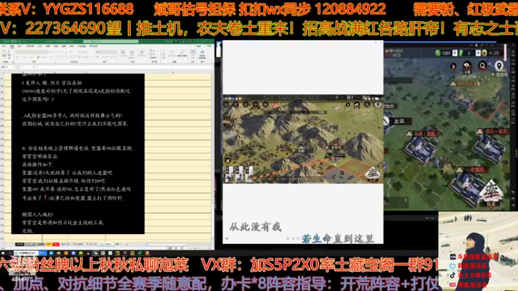The width and height of the screenshot is (518, 291).
Task: Adjust the Excel zoom slider
Action: click(x=196, y=248)
